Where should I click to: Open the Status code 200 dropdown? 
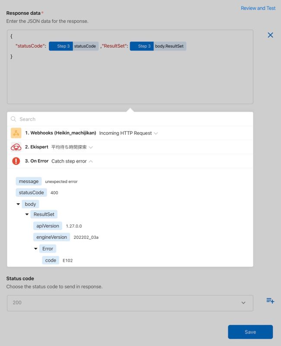click(130, 303)
